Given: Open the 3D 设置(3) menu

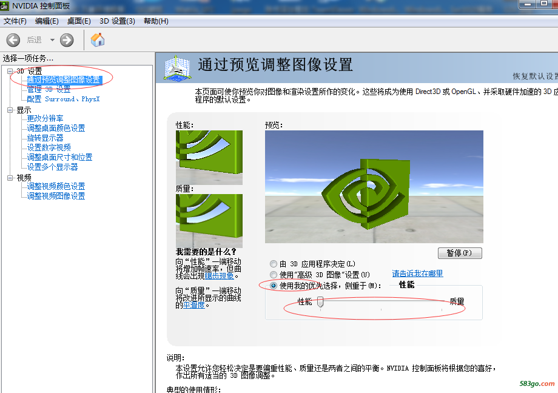Looking at the screenshot, I should [x=118, y=21].
